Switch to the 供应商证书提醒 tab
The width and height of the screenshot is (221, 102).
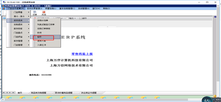click(x=89, y=93)
